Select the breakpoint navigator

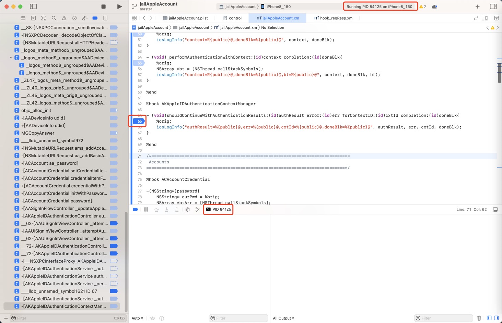(x=95, y=18)
